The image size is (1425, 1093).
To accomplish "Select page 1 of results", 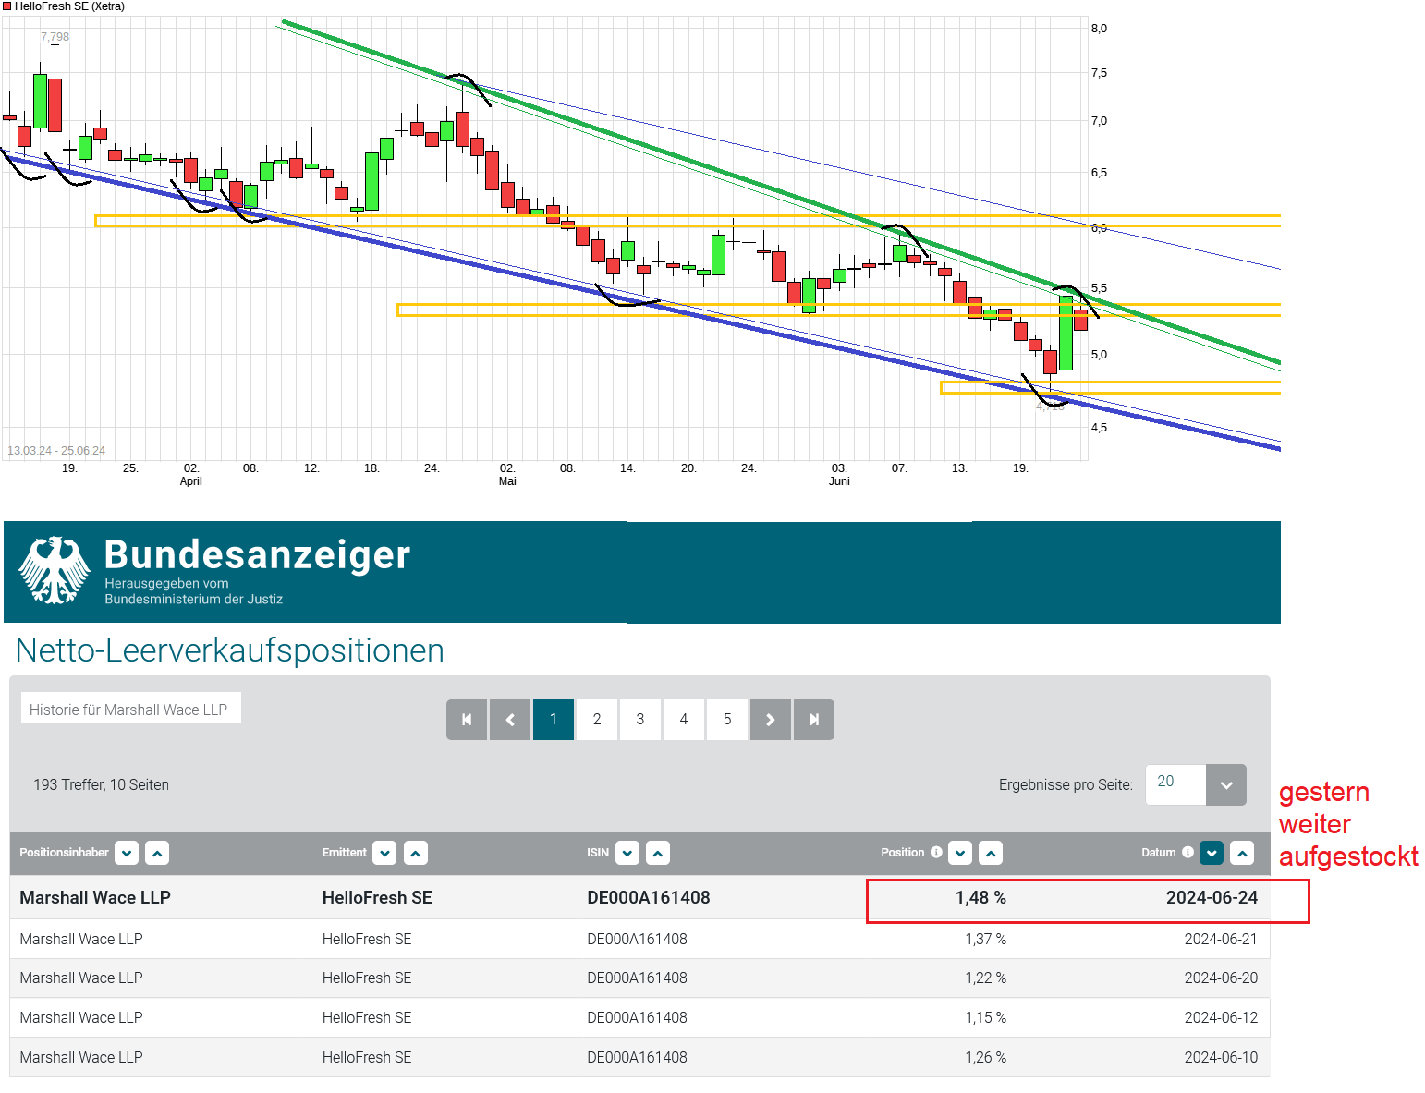I will (554, 720).
